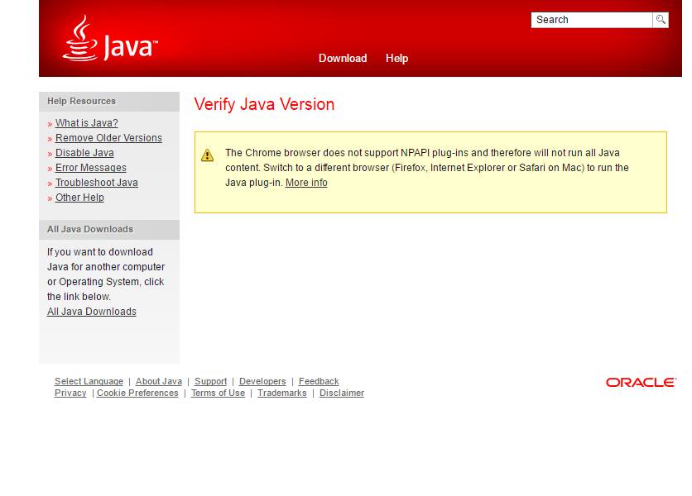
Task: Open the Error Messages link
Action: point(90,168)
